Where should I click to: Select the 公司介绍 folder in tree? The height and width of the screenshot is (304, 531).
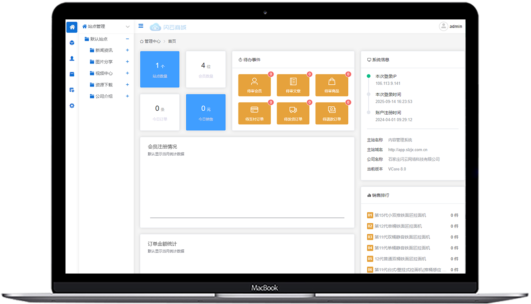(104, 96)
